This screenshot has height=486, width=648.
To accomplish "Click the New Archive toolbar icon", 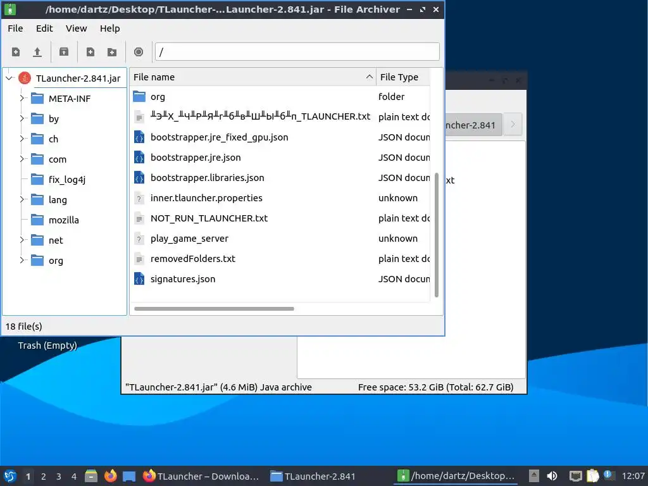I will coord(16,52).
